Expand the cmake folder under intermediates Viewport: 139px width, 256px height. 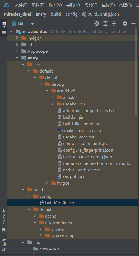click(41, 229)
